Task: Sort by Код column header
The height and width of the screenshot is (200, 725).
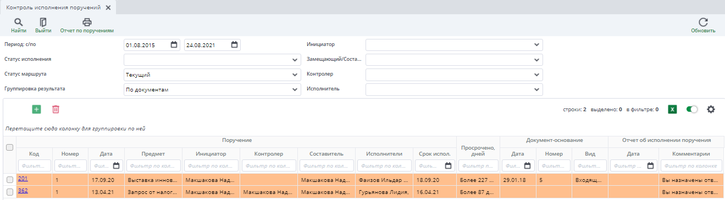Action: [x=34, y=154]
